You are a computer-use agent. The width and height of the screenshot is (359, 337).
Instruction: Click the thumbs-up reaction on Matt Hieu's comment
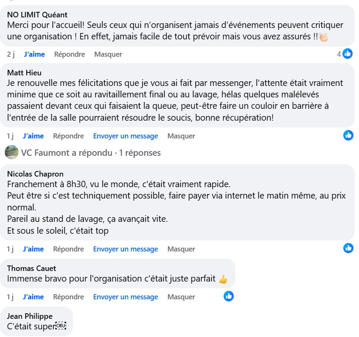[x=348, y=135]
